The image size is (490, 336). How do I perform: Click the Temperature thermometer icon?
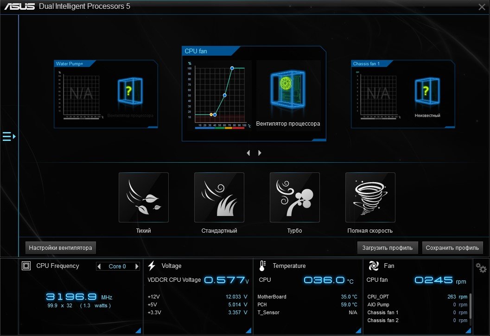coord(262,266)
